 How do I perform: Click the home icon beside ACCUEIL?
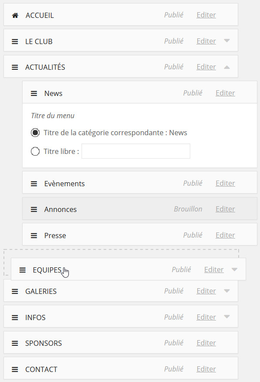15,16
